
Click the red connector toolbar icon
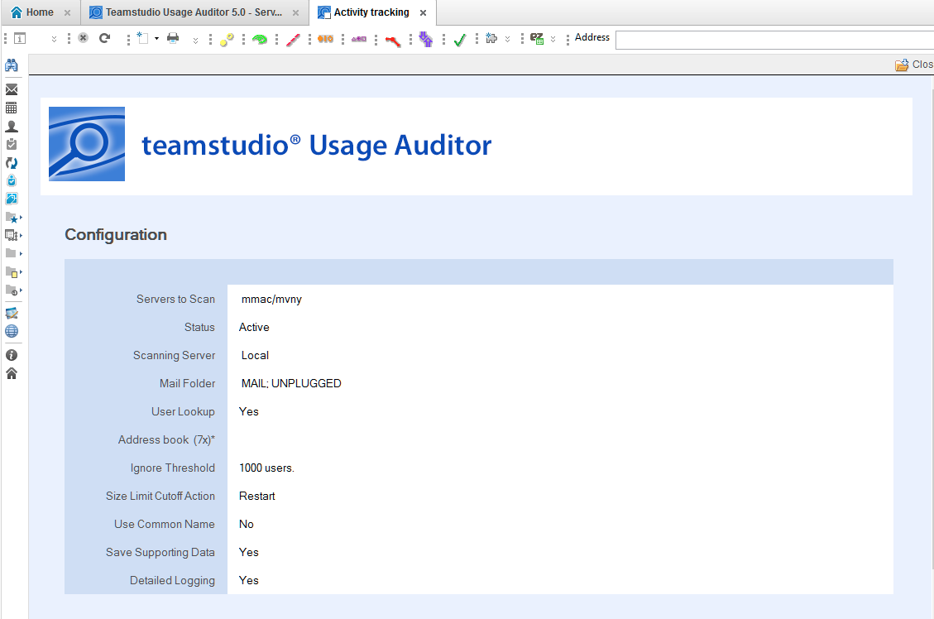pyautogui.click(x=392, y=41)
